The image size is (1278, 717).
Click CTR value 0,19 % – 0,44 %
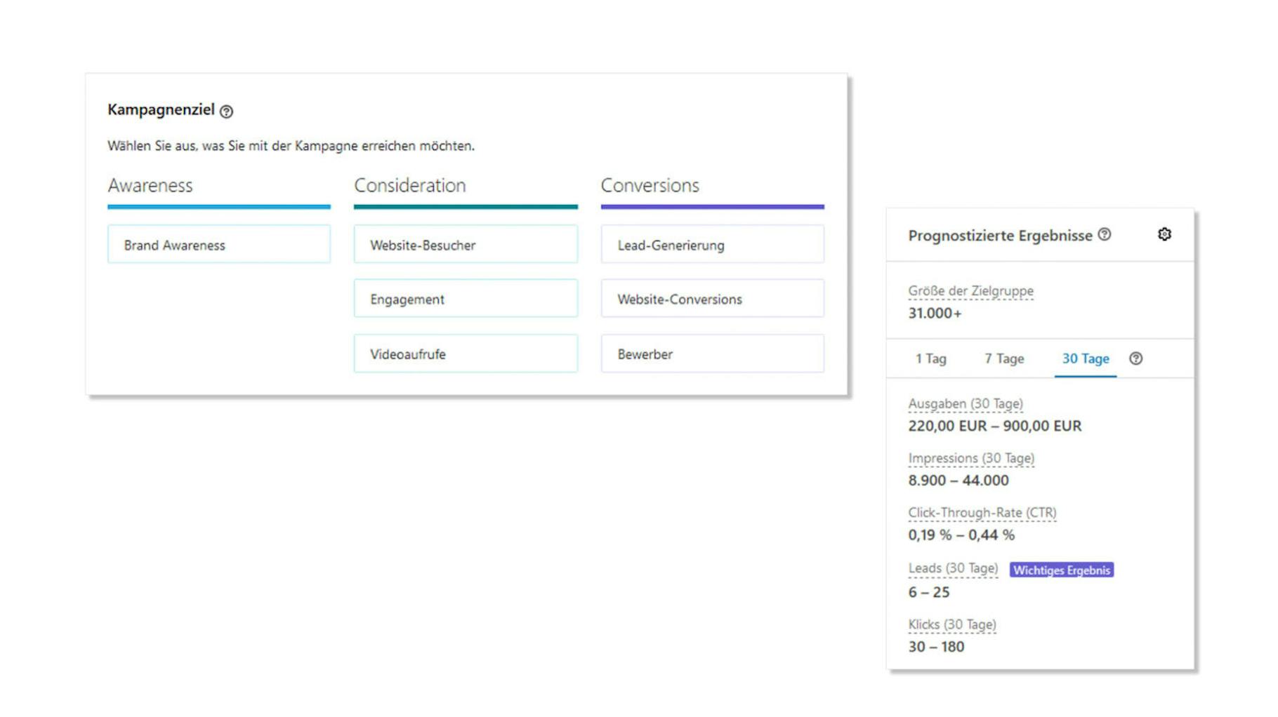coord(961,535)
